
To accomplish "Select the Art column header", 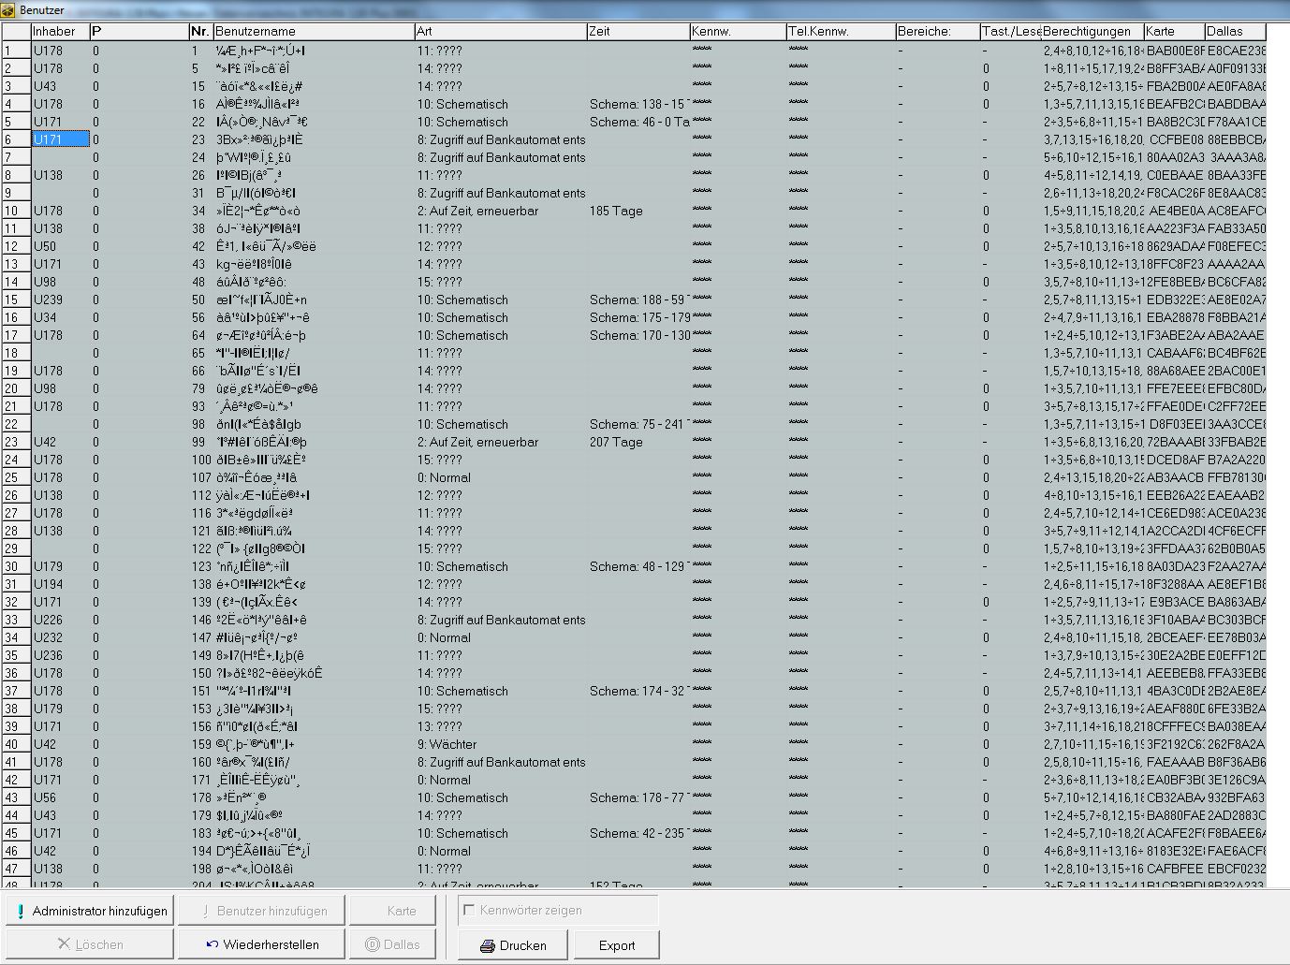I will click(x=500, y=31).
